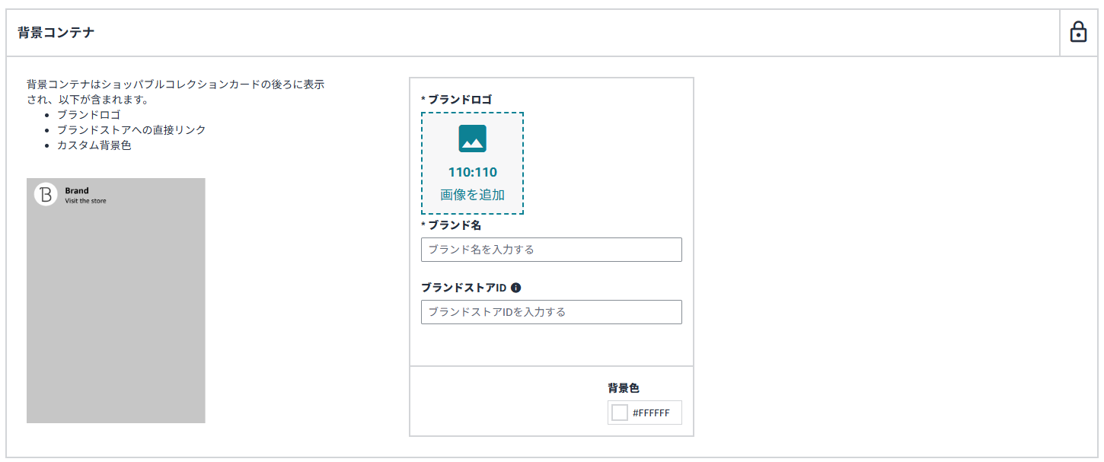The image size is (1104, 462).
Task: Click the circular B logo in preview
Action: coord(46,195)
